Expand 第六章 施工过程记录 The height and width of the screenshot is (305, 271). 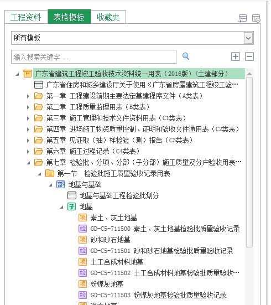coord(28,152)
